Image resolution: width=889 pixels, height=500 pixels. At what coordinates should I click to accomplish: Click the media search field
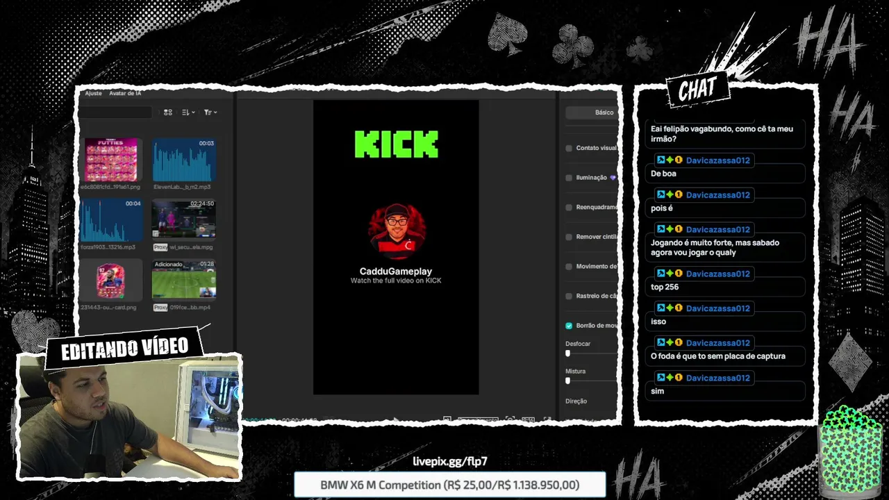[115, 112]
